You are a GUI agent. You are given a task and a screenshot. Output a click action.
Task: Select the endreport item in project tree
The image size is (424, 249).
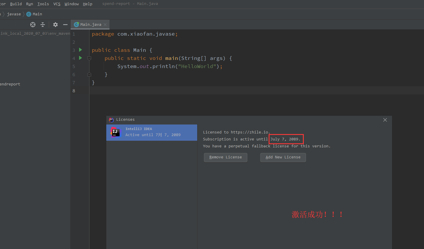tap(10, 84)
